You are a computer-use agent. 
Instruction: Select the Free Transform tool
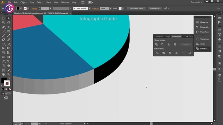pyautogui.click(x=8, y=48)
